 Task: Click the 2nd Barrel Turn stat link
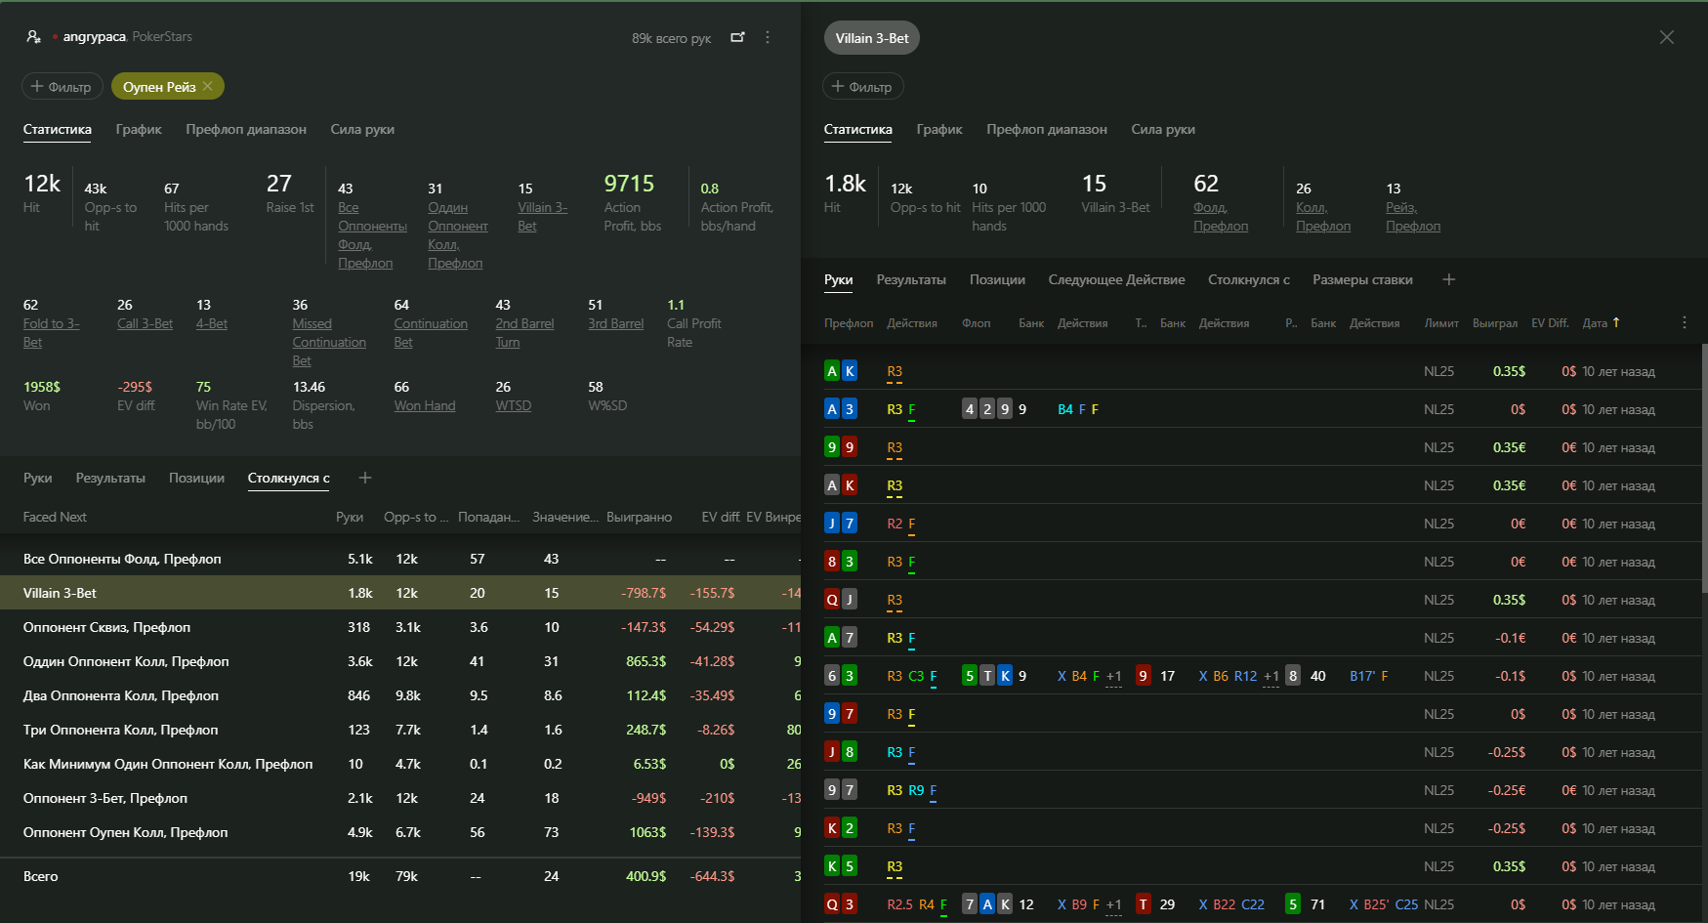tap(524, 332)
